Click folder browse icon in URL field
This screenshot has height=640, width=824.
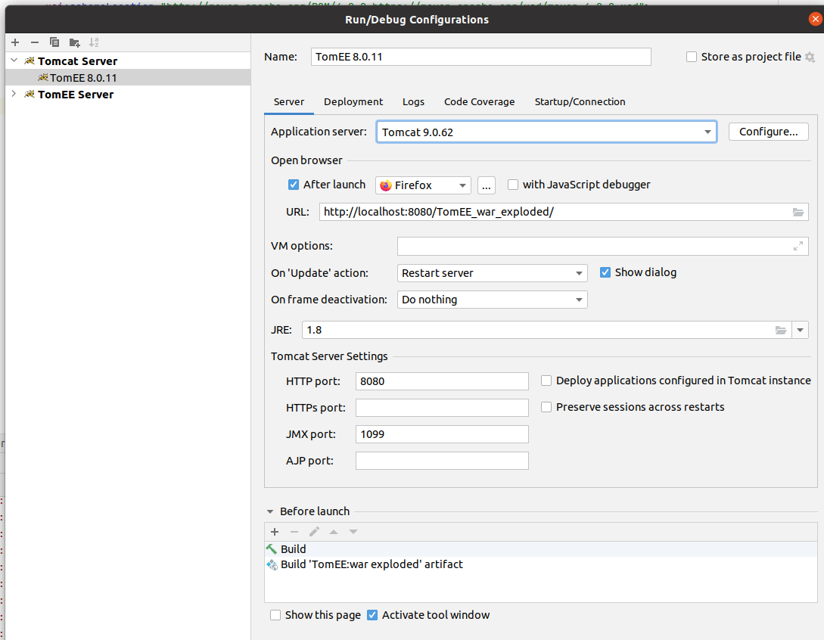point(798,213)
